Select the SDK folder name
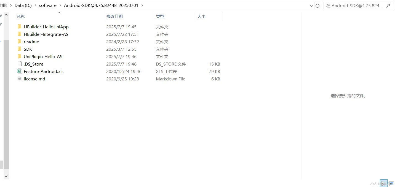The width and height of the screenshot is (395, 187). pos(28,49)
